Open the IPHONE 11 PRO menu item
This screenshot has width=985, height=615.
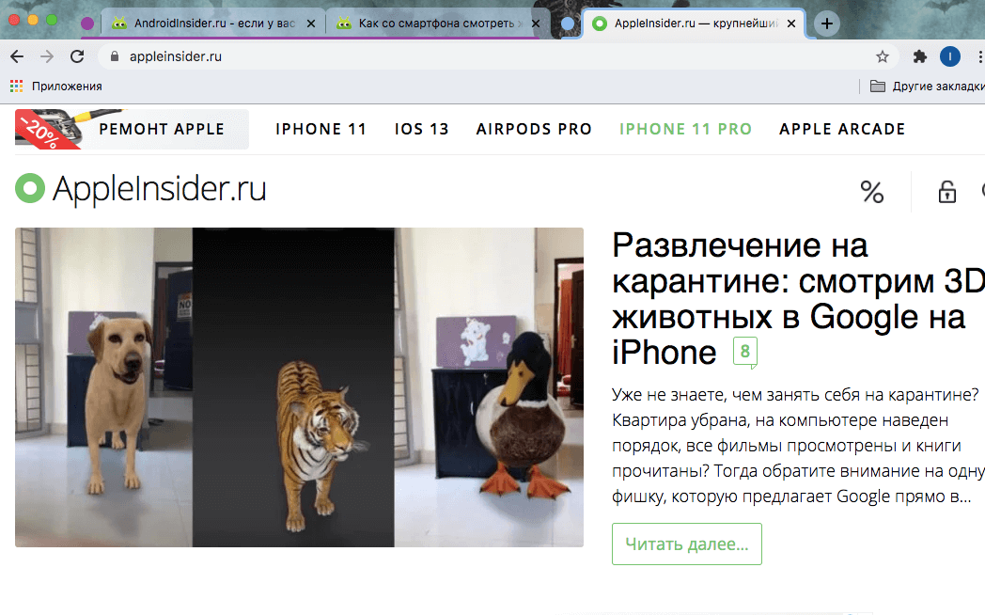coord(685,130)
